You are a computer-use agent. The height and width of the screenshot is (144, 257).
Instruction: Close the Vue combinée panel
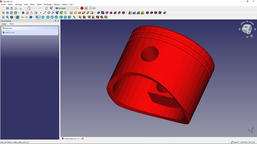click(x=58, y=21)
